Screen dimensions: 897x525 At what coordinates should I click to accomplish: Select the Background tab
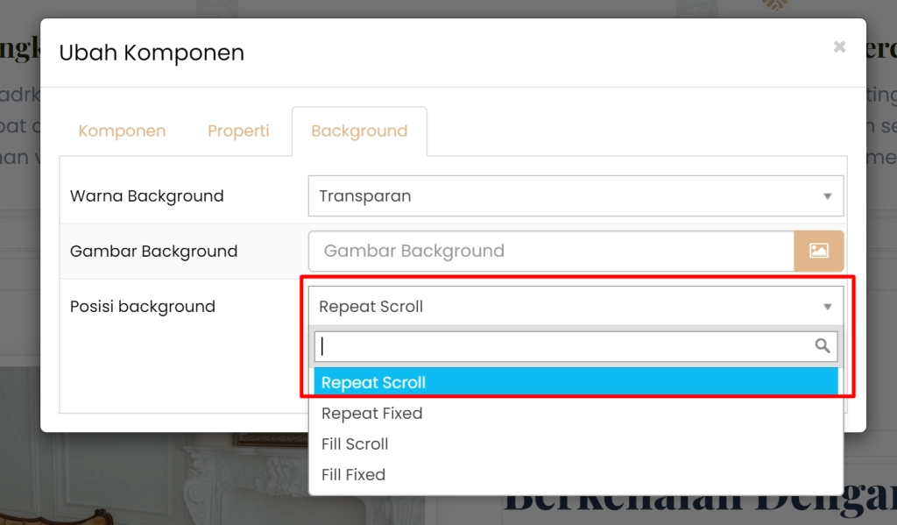[359, 131]
